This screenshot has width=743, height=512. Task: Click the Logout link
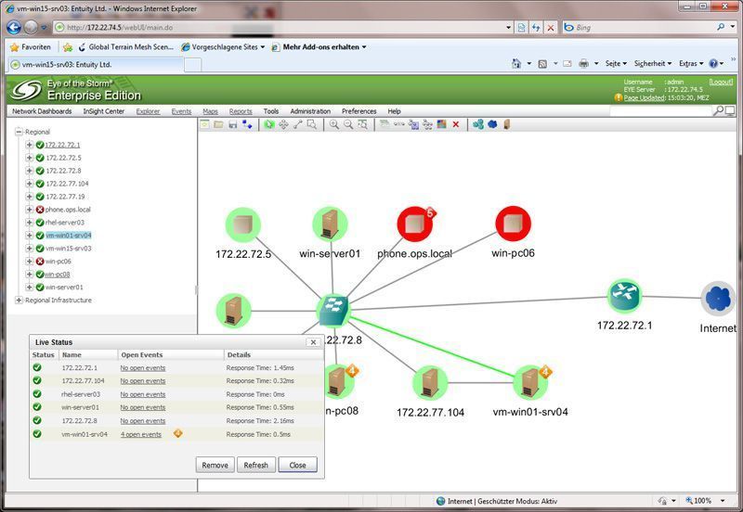click(x=721, y=82)
